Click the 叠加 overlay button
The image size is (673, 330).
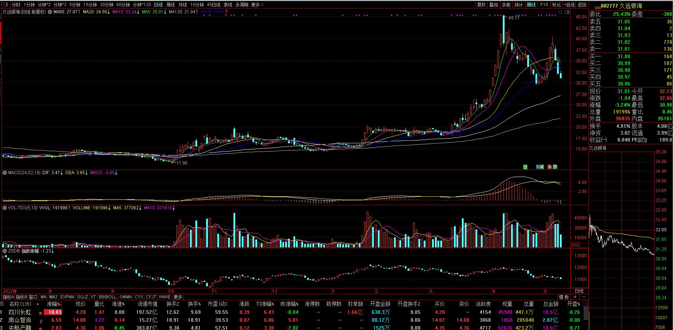494,5
